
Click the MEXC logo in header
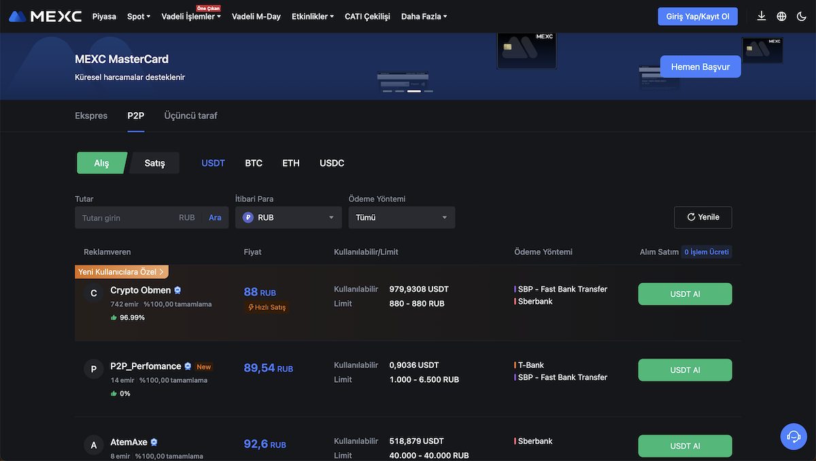[x=45, y=16]
